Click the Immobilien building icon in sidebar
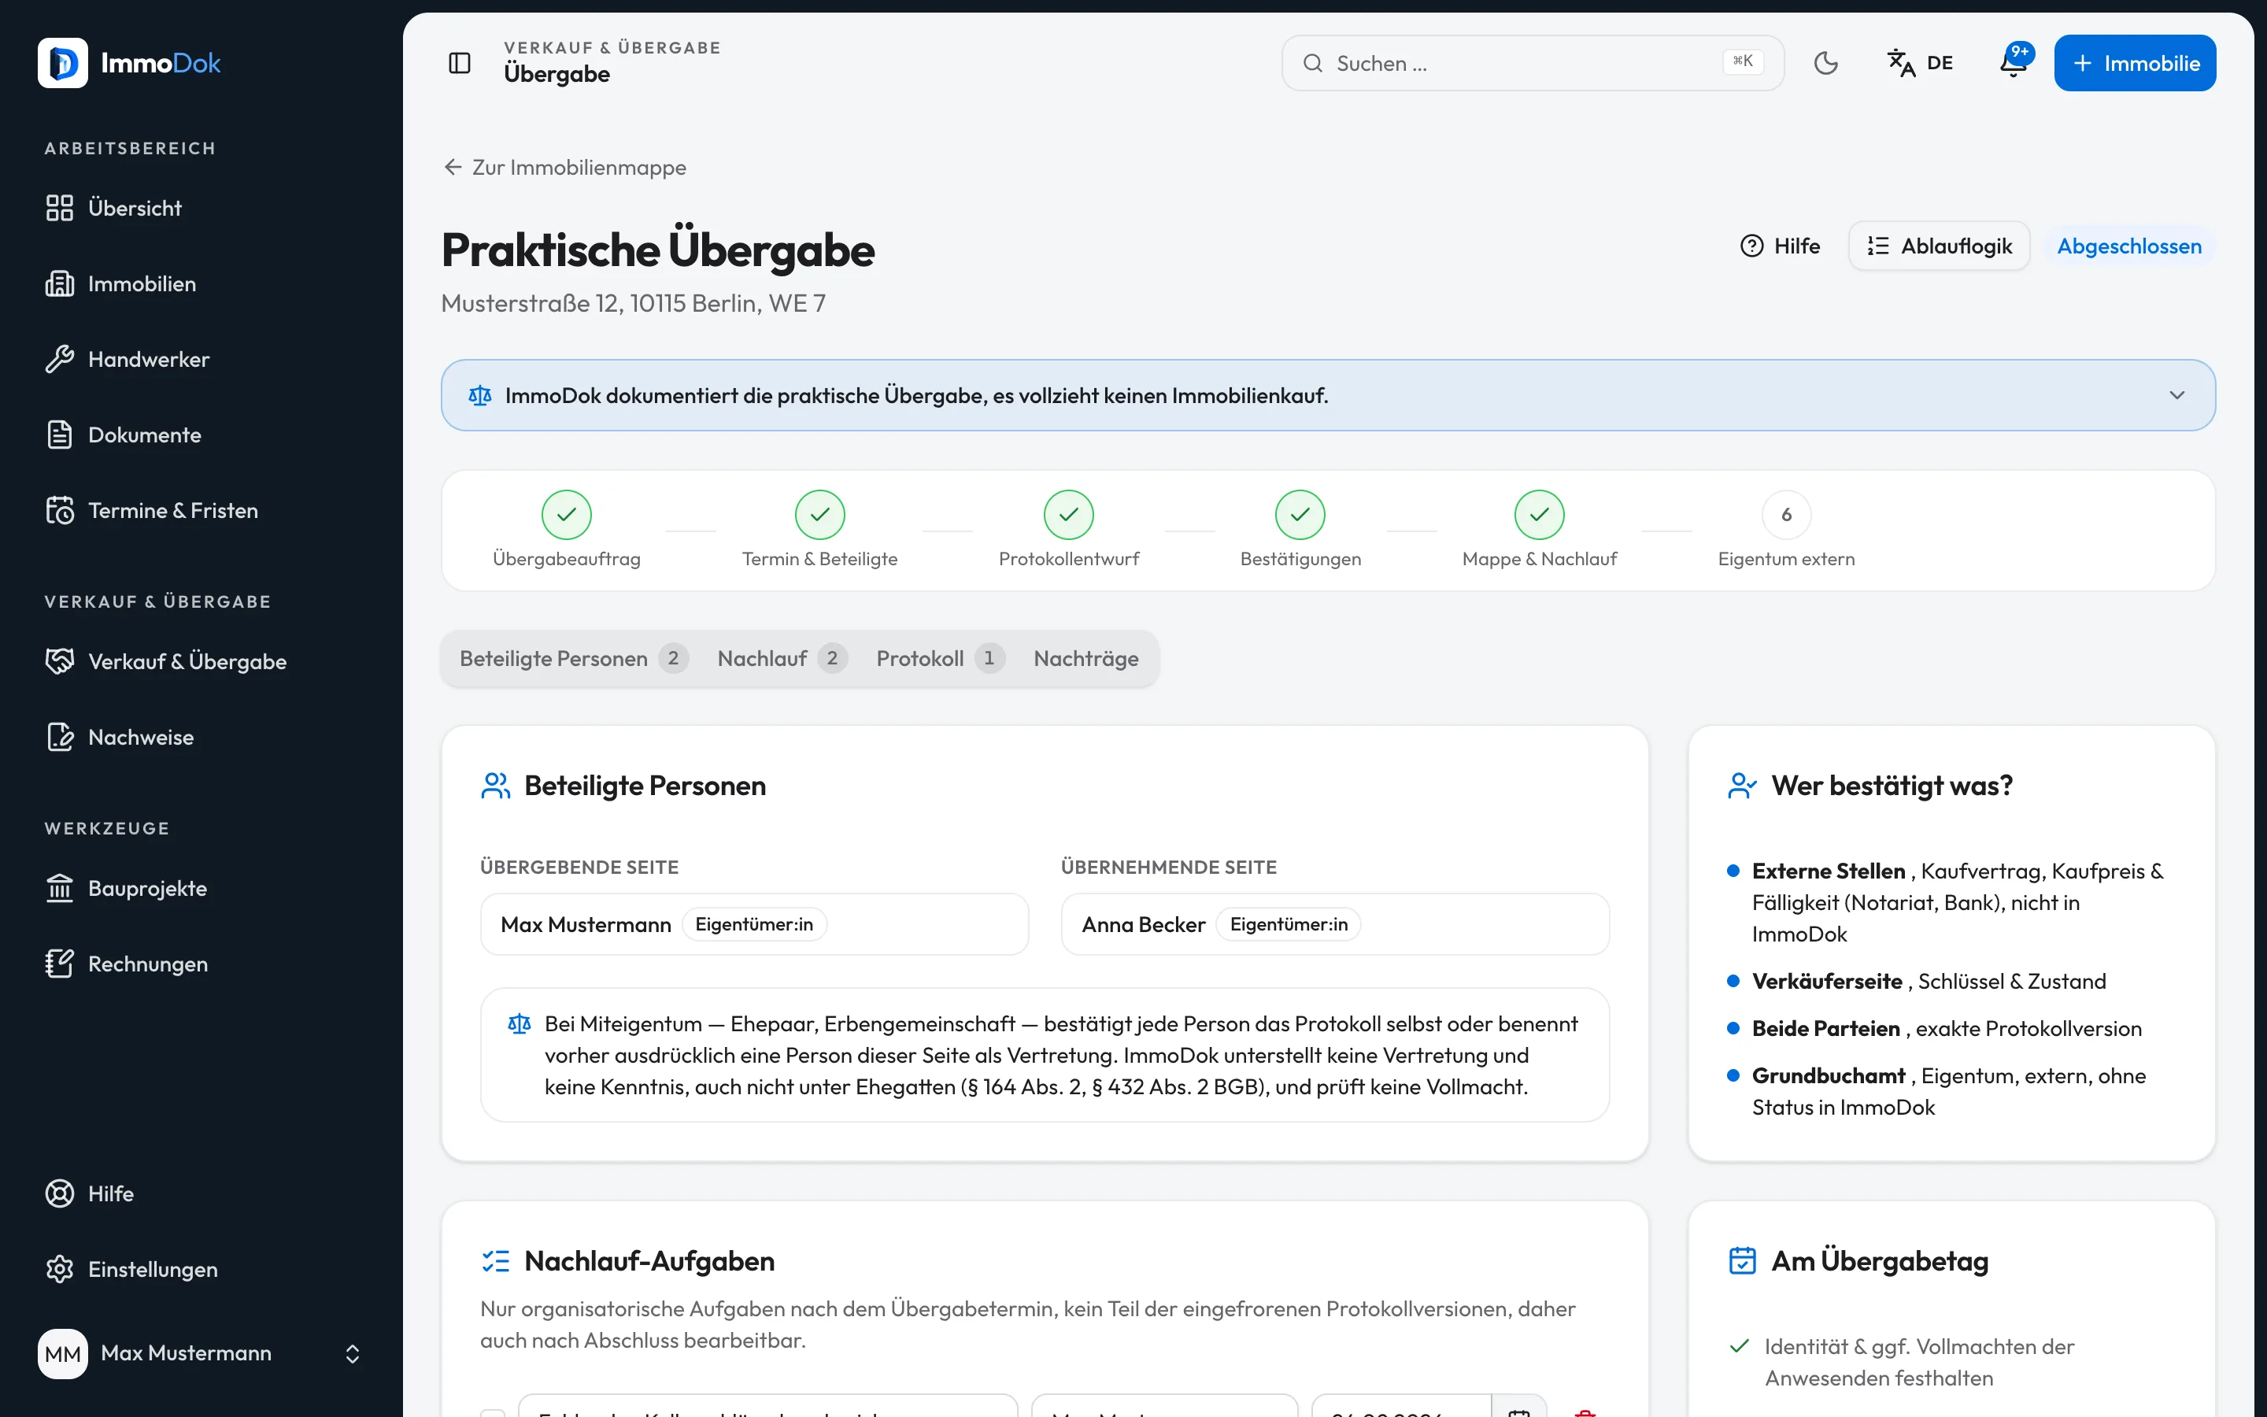The image size is (2267, 1417). click(x=59, y=283)
